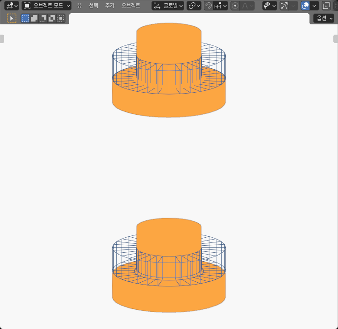Viewport: 338px width, 329px height.
Task: Choose invert selection mode
Action: click(52, 18)
